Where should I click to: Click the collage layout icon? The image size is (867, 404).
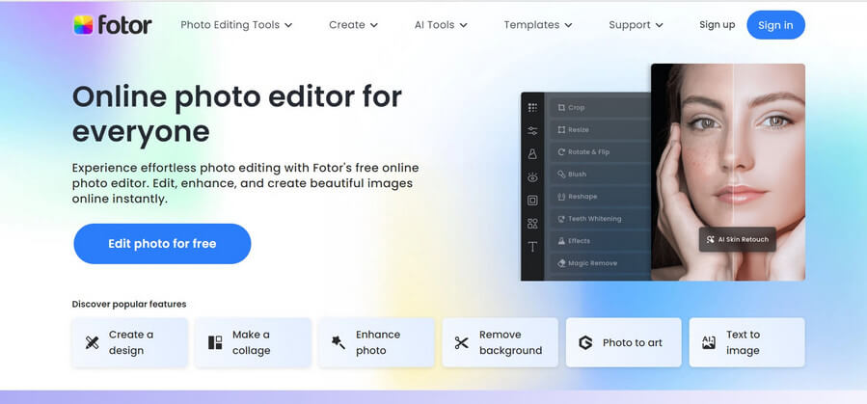215,342
